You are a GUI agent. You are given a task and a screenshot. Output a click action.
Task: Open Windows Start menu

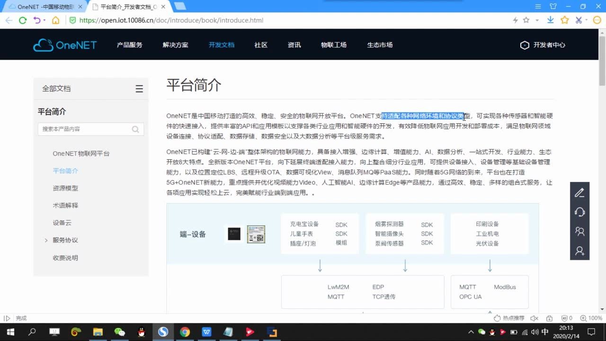click(10, 332)
